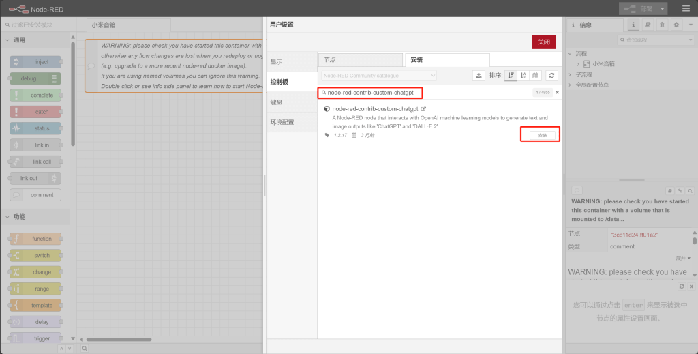This screenshot has width=698, height=354.
Task: Show node help book icon in info panel
Action: coord(670,190)
